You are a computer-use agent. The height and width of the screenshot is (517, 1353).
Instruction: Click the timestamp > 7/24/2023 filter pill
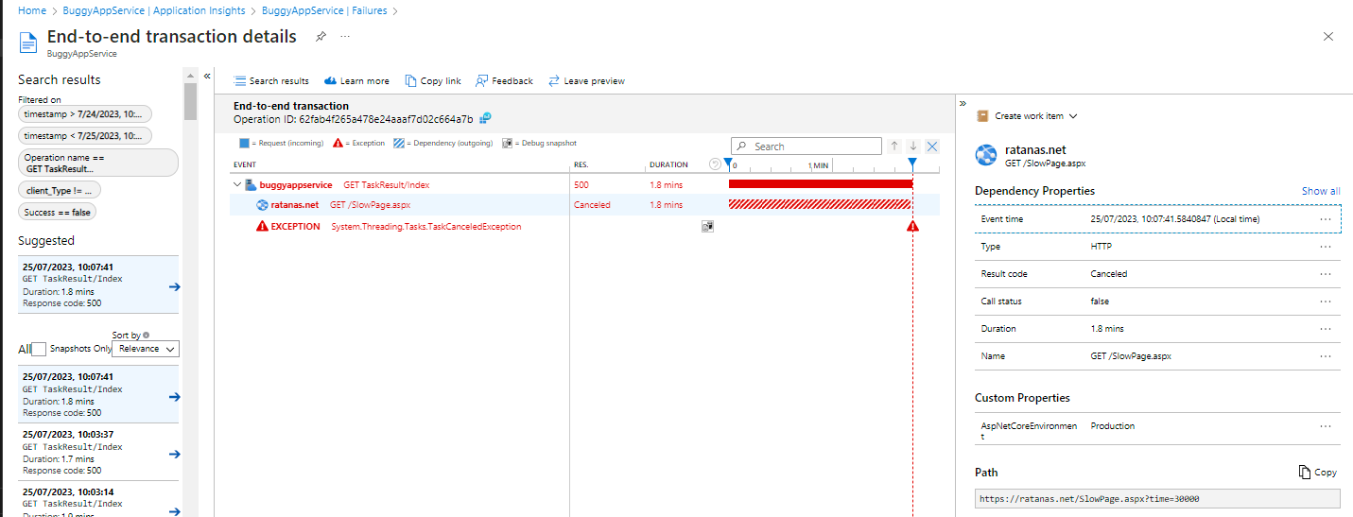pyautogui.click(x=84, y=113)
